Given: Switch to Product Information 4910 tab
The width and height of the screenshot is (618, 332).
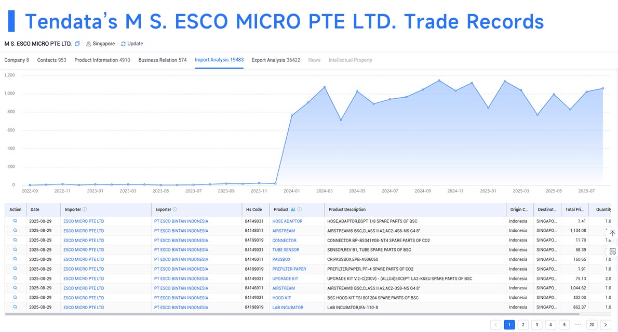Looking at the screenshot, I should coord(102,60).
